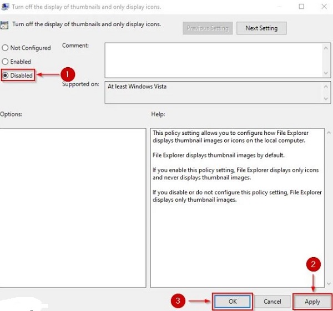Go to Next Setting
The width and height of the screenshot is (333, 311).
261,28
